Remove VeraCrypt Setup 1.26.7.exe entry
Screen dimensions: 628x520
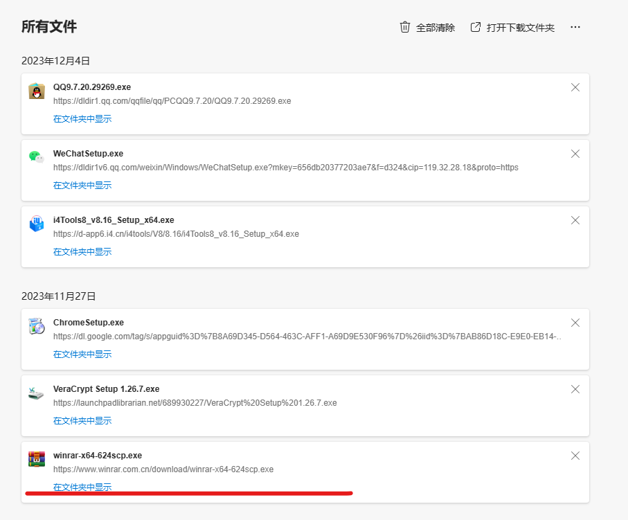[575, 389]
